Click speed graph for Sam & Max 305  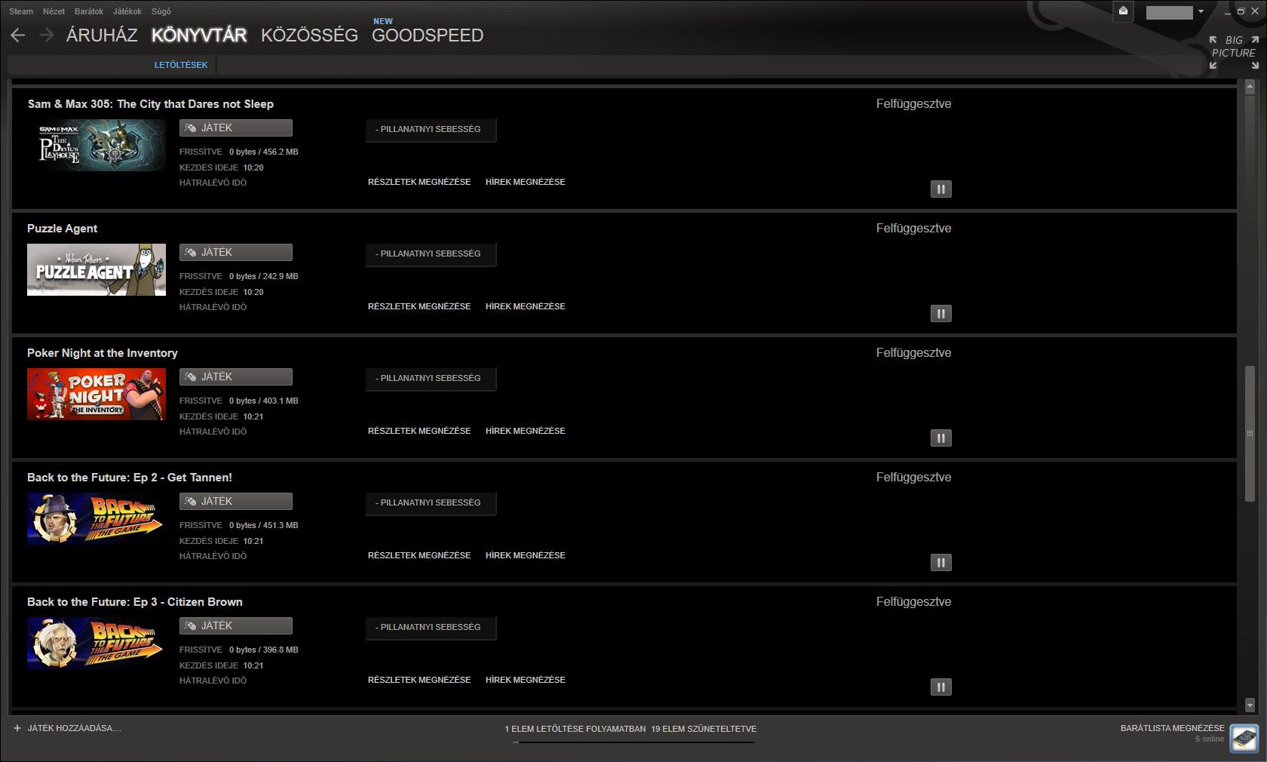[431, 130]
